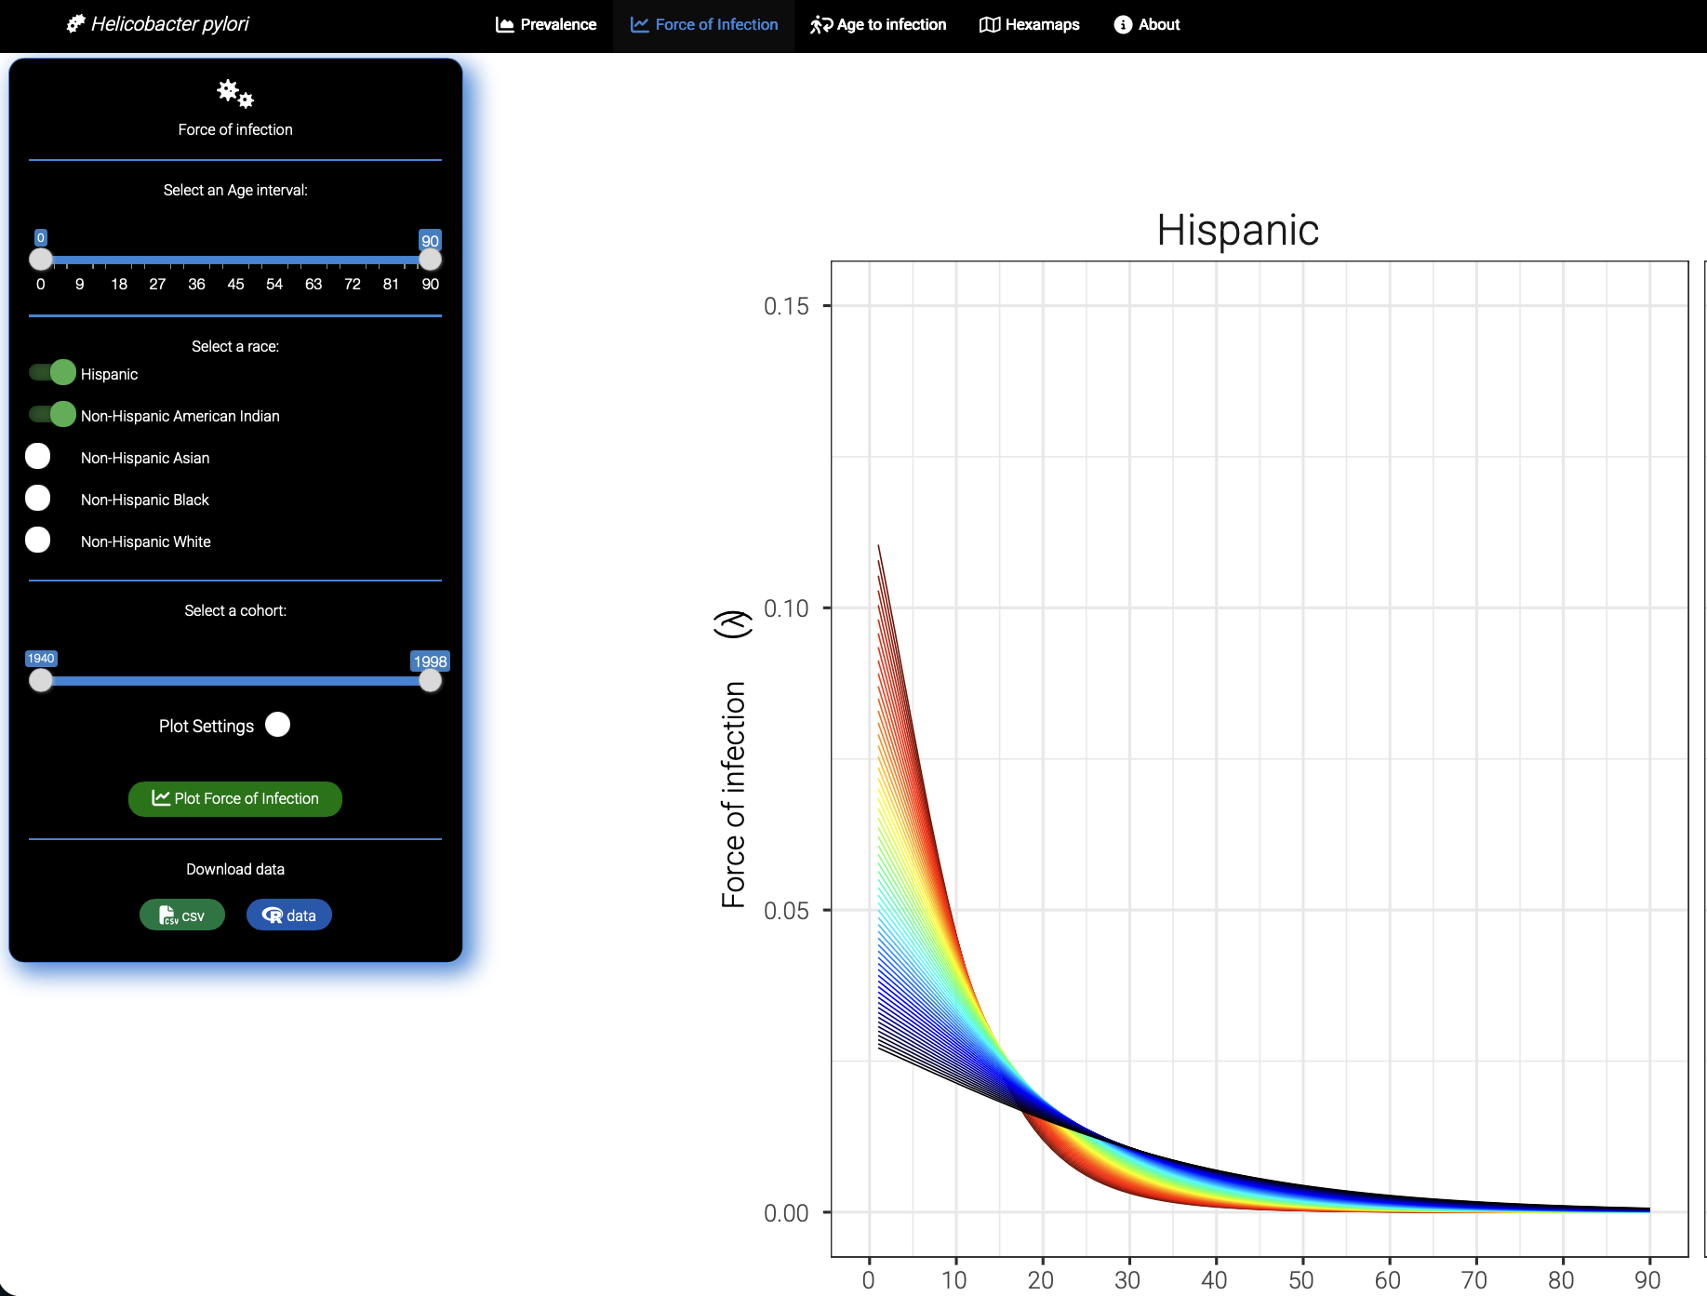
Task: Enable the Non-Hispanic White toggle
Action: [x=38, y=541]
